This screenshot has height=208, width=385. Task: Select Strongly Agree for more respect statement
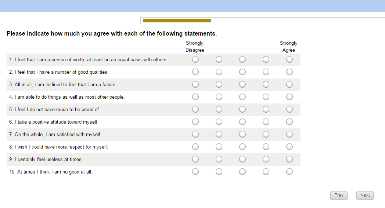(289, 147)
